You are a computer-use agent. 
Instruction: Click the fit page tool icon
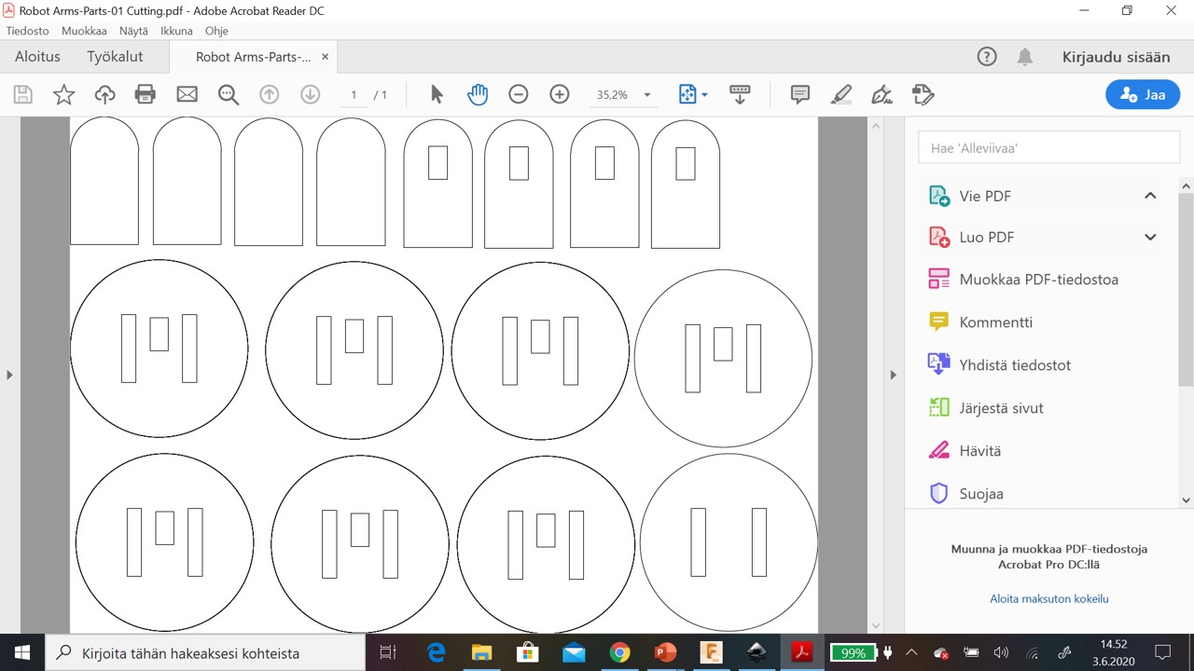tap(687, 94)
